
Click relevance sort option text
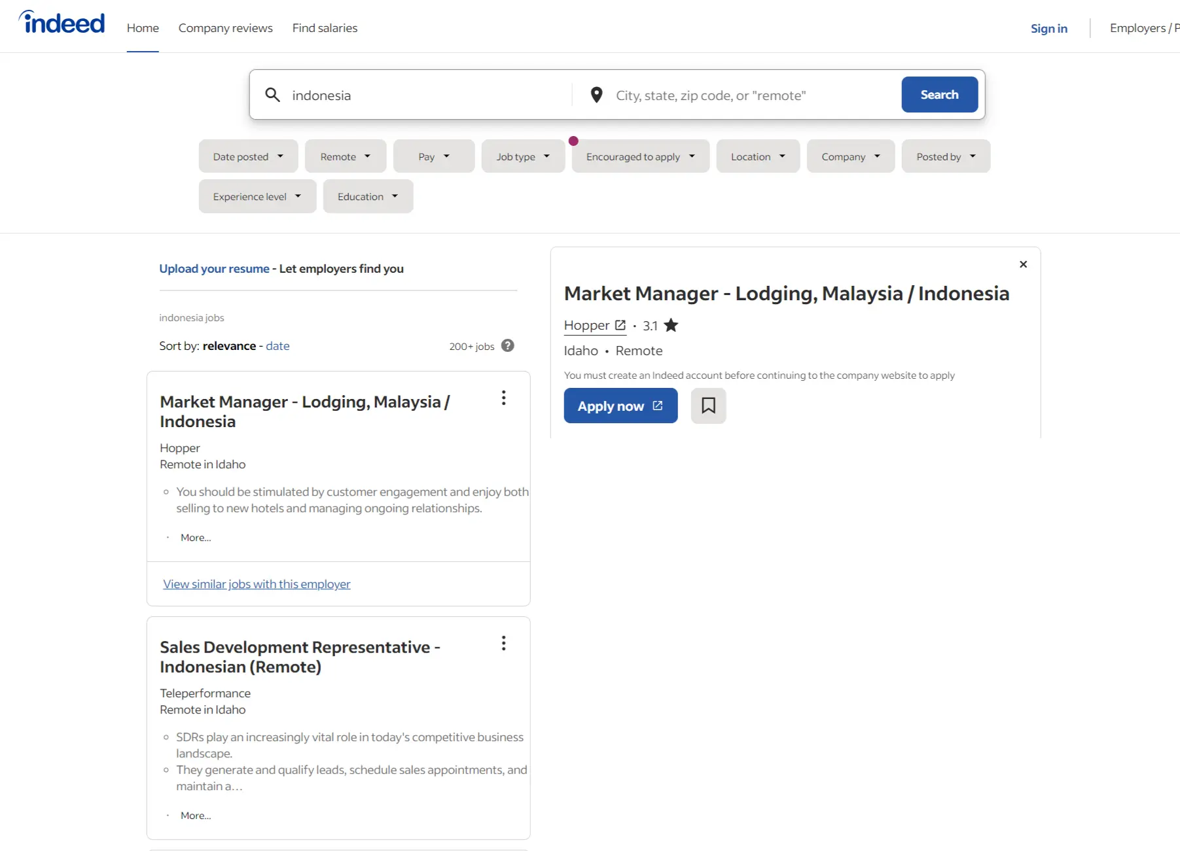point(229,345)
